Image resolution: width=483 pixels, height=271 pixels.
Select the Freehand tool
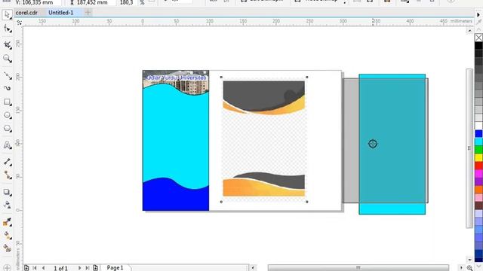pos(7,75)
